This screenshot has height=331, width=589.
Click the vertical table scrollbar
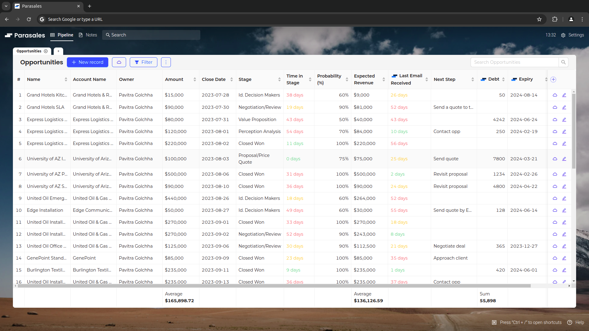[x=574, y=131]
